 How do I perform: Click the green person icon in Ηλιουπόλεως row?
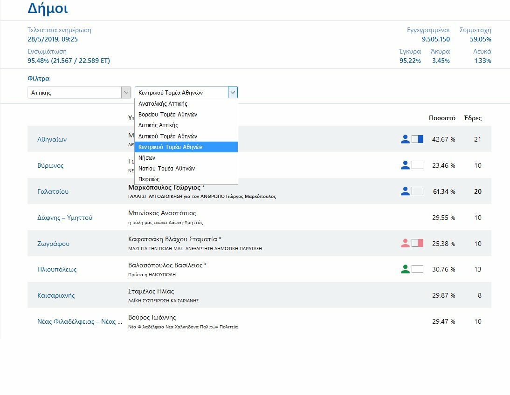tap(405, 269)
